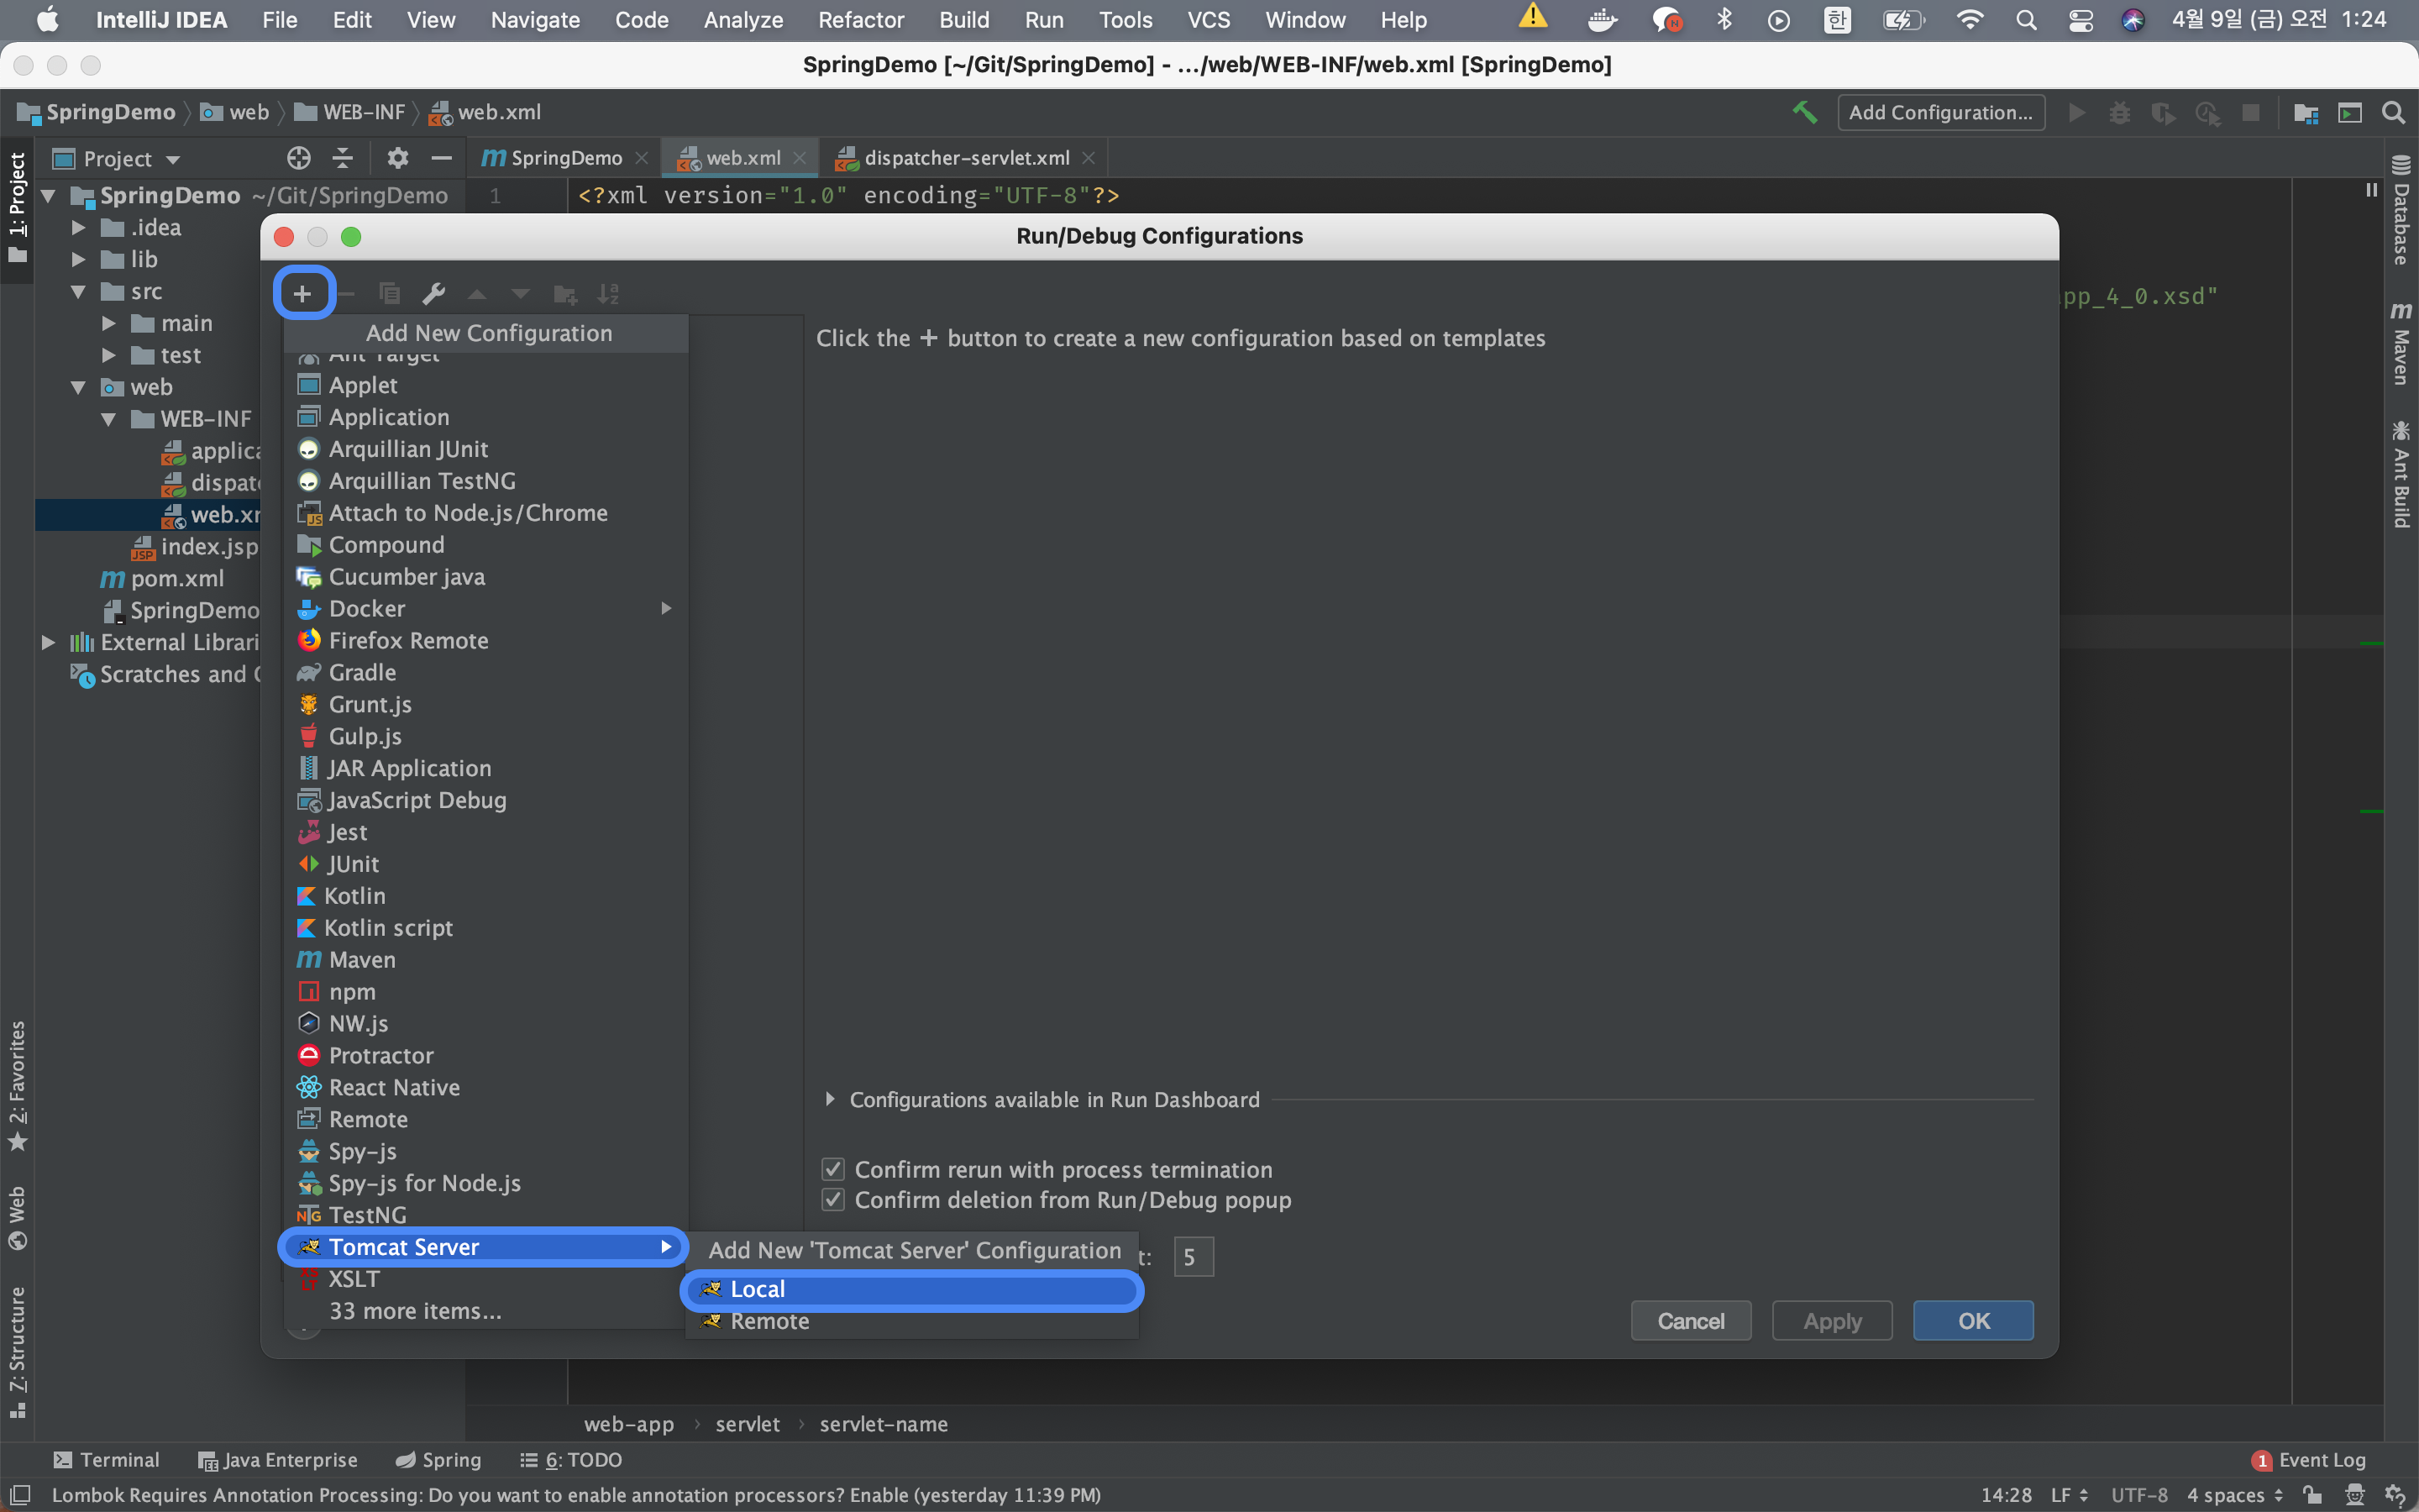Click the project panel settings gear
The height and width of the screenshot is (1512, 2419).
(396, 158)
